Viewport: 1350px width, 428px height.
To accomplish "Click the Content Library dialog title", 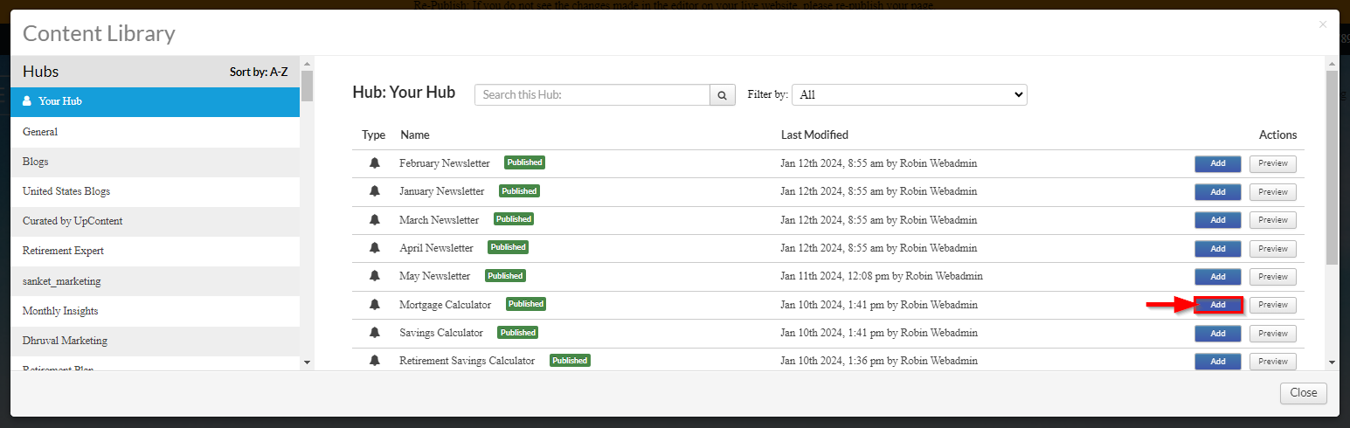I will (99, 34).
